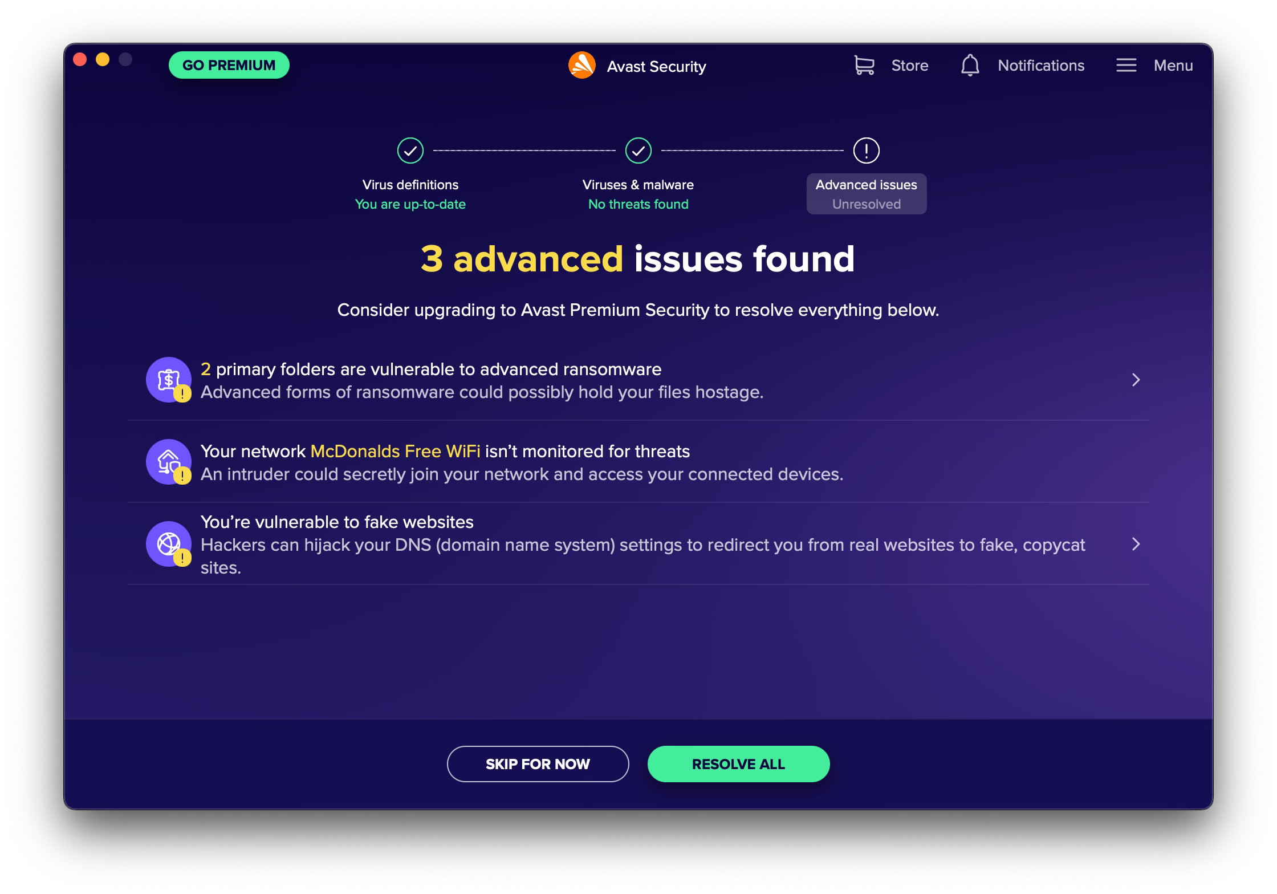
Task: Click the macOS yellow minimize window button
Action: 103,59
